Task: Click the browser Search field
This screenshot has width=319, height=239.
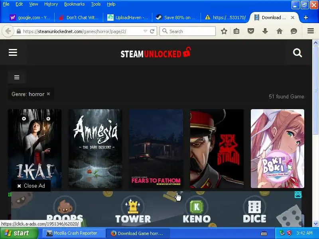Action: pyautogui.click(x=187, y=31)
